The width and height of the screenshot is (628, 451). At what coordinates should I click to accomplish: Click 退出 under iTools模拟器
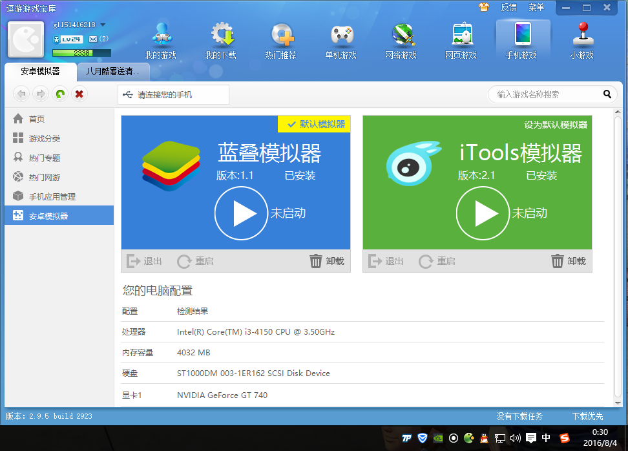point(386,261)
